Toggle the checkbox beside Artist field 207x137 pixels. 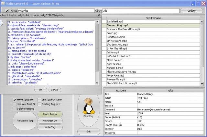tap(7, 11)
